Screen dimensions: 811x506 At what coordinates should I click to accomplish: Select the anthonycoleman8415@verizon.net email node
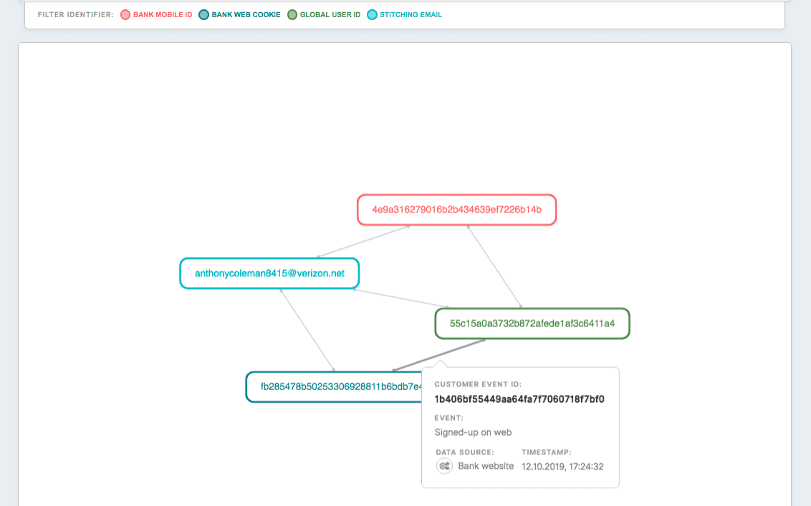tap(269, 273)
